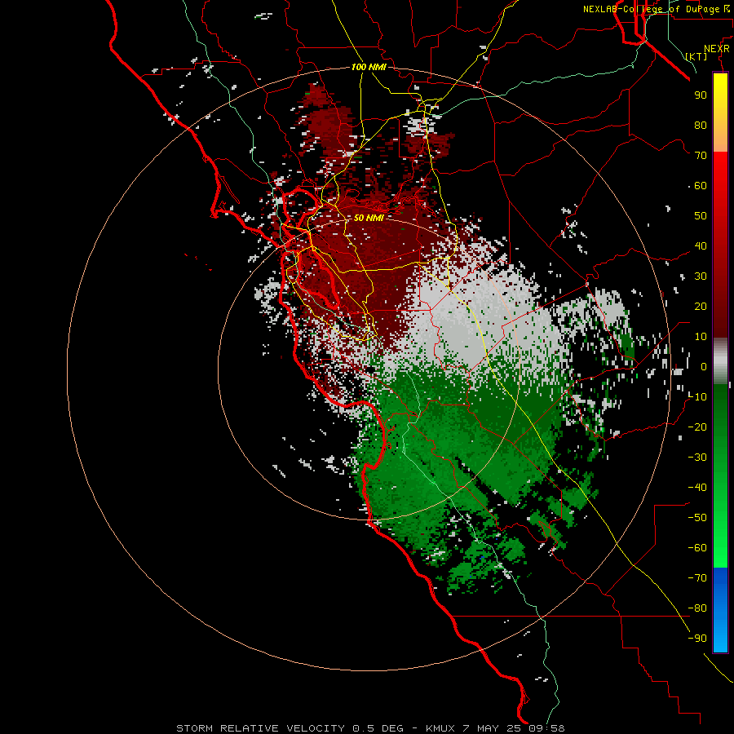Click the '50 NMI' range ring label
Viewport: 734px width, 734px height.
coord(369,218)
